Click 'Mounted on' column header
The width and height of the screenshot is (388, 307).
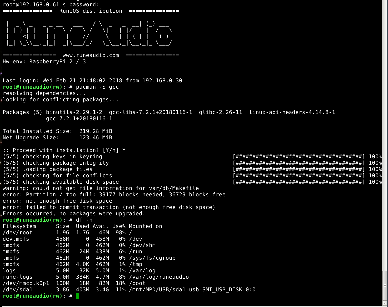(x=145, y=226)
